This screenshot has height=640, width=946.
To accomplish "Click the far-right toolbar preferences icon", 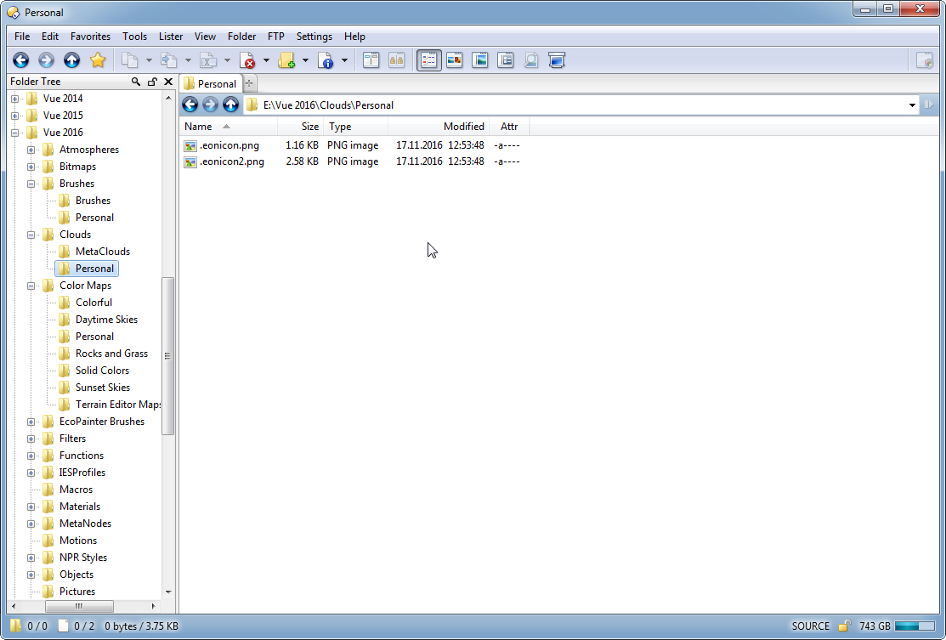I will coord(924,60).
